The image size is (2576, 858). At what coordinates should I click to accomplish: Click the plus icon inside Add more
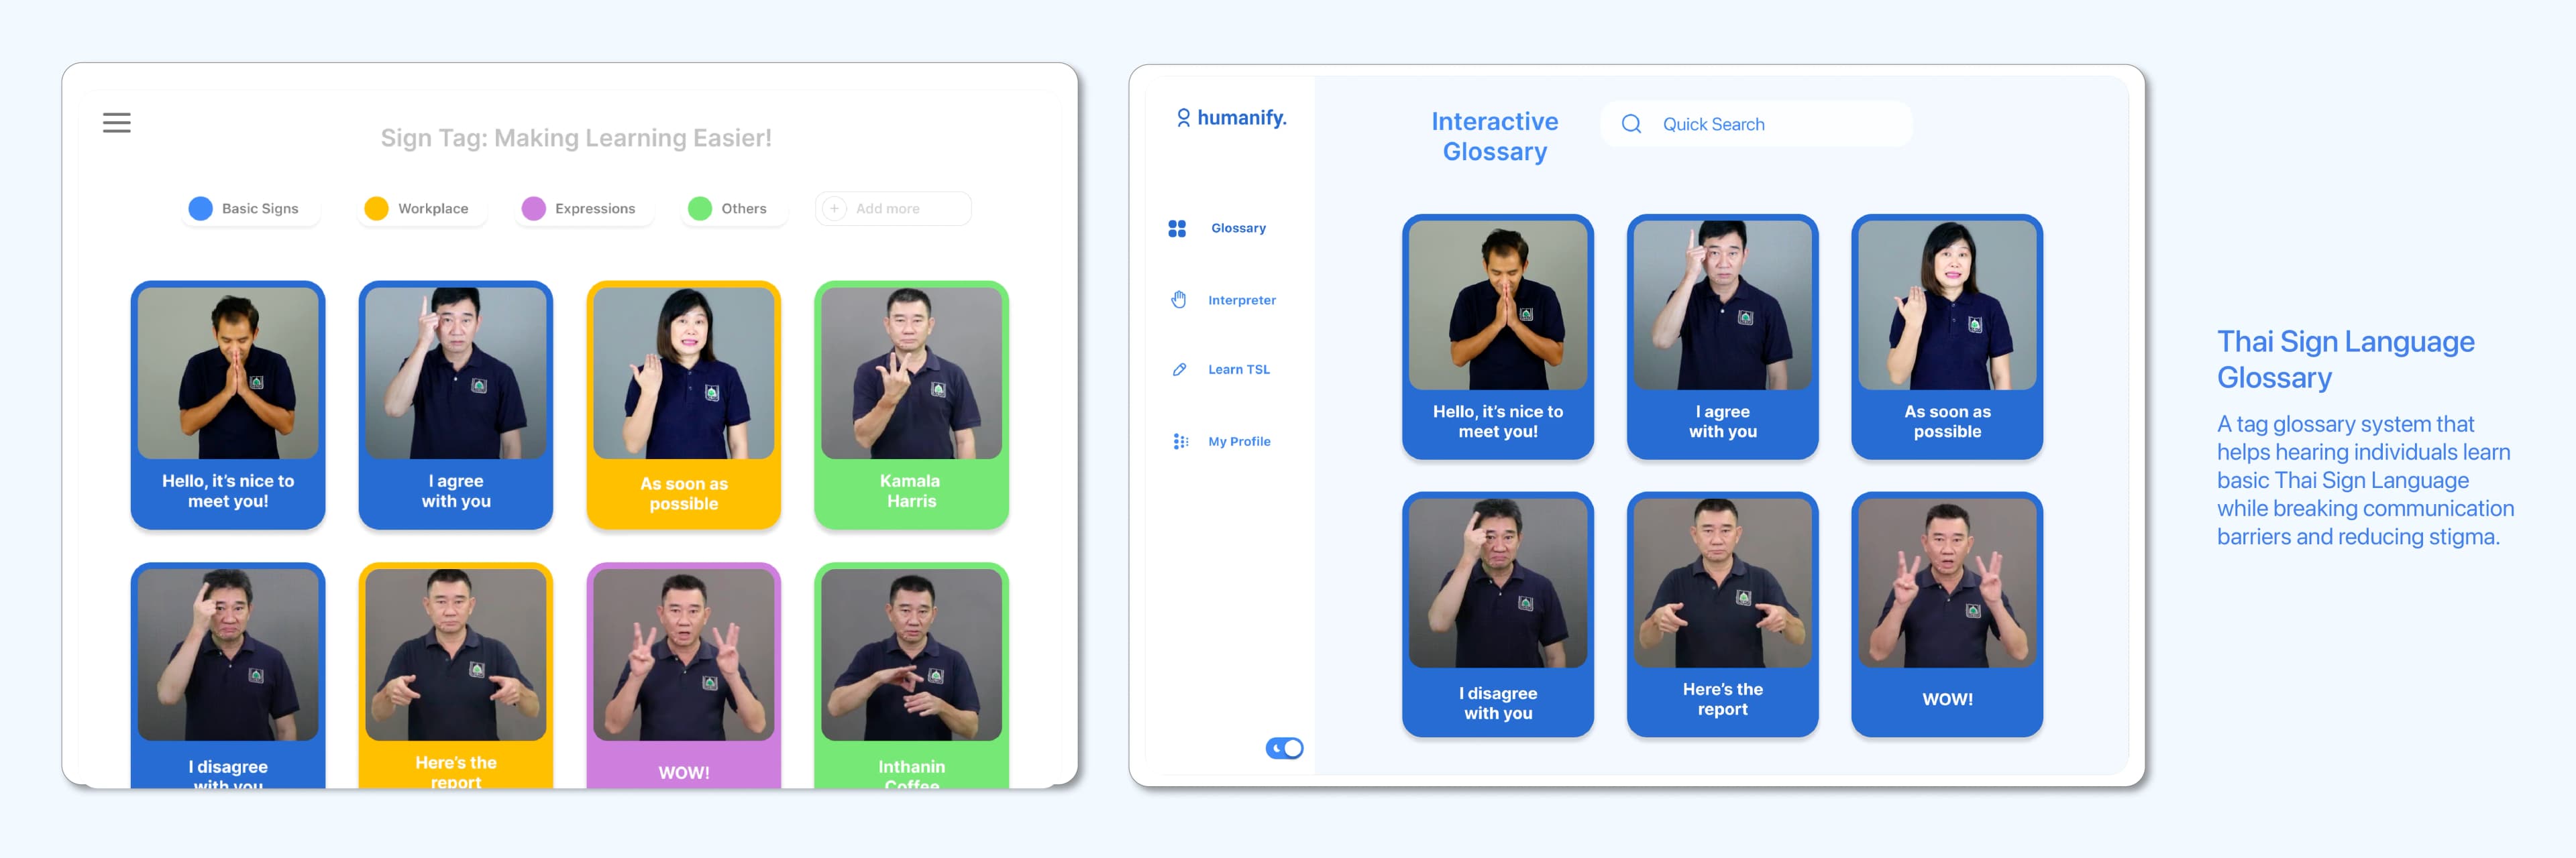pos(834,208)
